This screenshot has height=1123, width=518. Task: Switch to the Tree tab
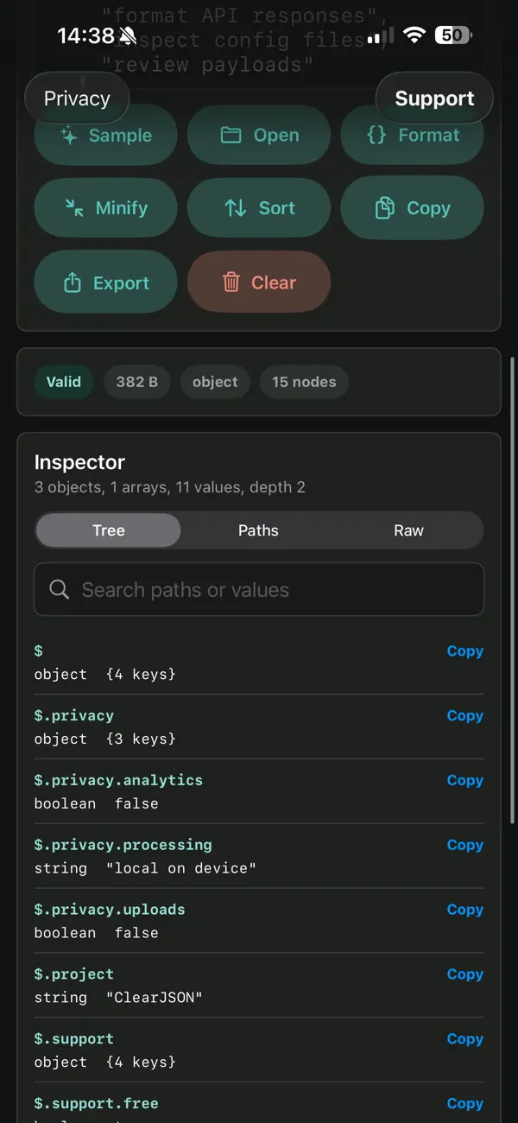click(109, 530)
